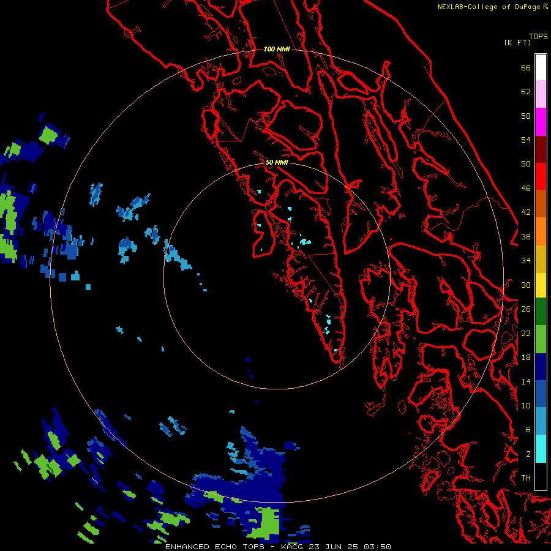Click the 34 legend value
The height and width of the screenshot is (551, 551).
point(526,261)
